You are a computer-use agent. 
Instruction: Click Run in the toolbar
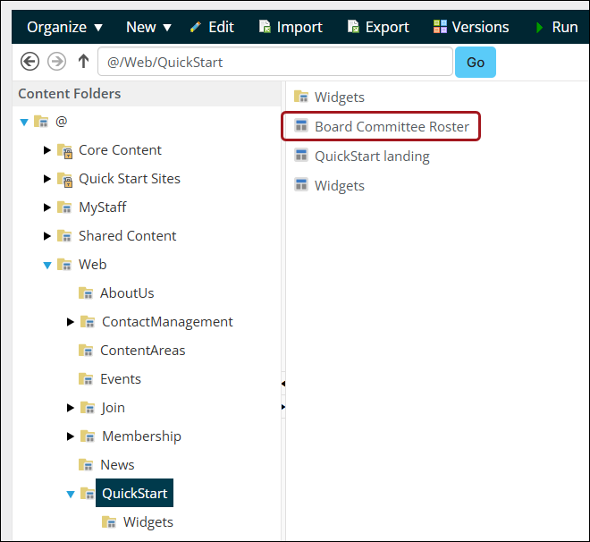[x=556, y=27]
